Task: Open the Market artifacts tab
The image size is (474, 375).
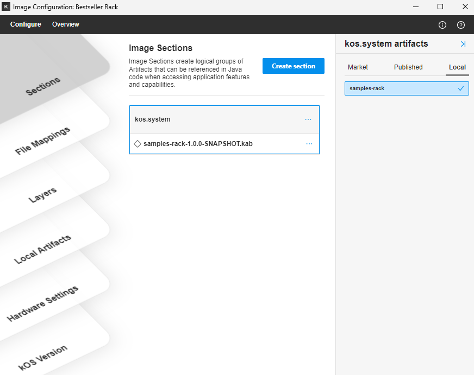Action: pos(358,67)
